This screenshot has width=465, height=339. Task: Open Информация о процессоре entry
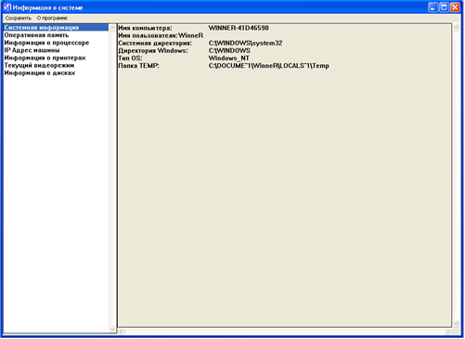pos(46,43)
